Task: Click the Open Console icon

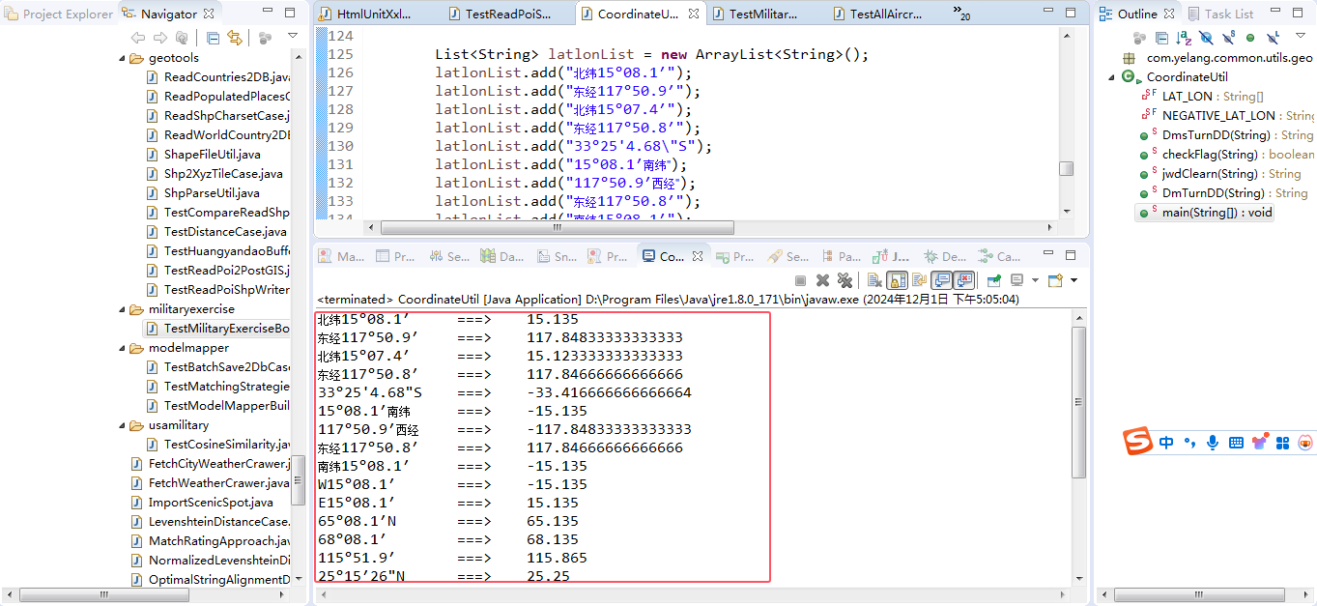Action: pyautogui.click(x=1055, y=280)
